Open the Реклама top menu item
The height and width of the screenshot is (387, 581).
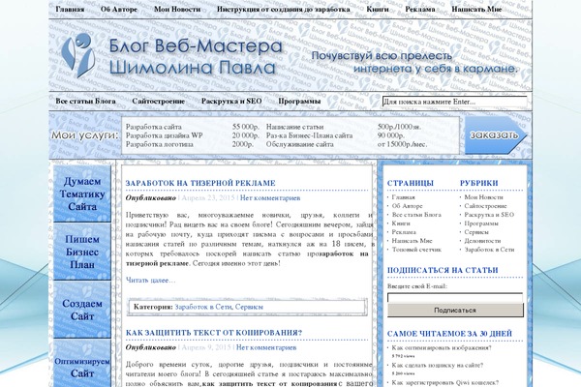420,10
